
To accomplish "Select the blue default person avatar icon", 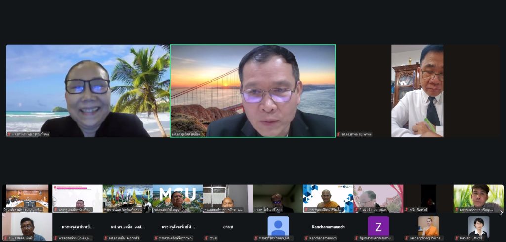I will tap(278, 226).
